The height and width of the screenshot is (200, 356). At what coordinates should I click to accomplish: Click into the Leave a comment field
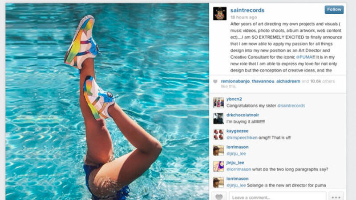[x=277, y=196]
